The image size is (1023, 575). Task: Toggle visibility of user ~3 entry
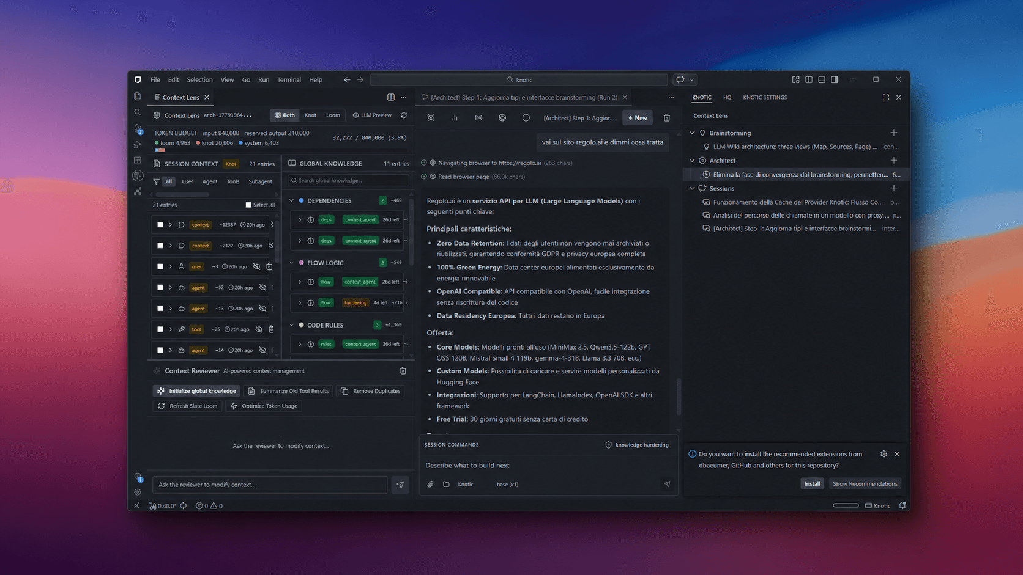pos(257,266)
